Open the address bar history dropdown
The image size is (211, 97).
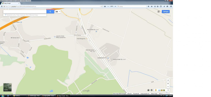100,6
